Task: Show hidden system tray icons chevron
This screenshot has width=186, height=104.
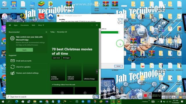Action: point(158,101)
